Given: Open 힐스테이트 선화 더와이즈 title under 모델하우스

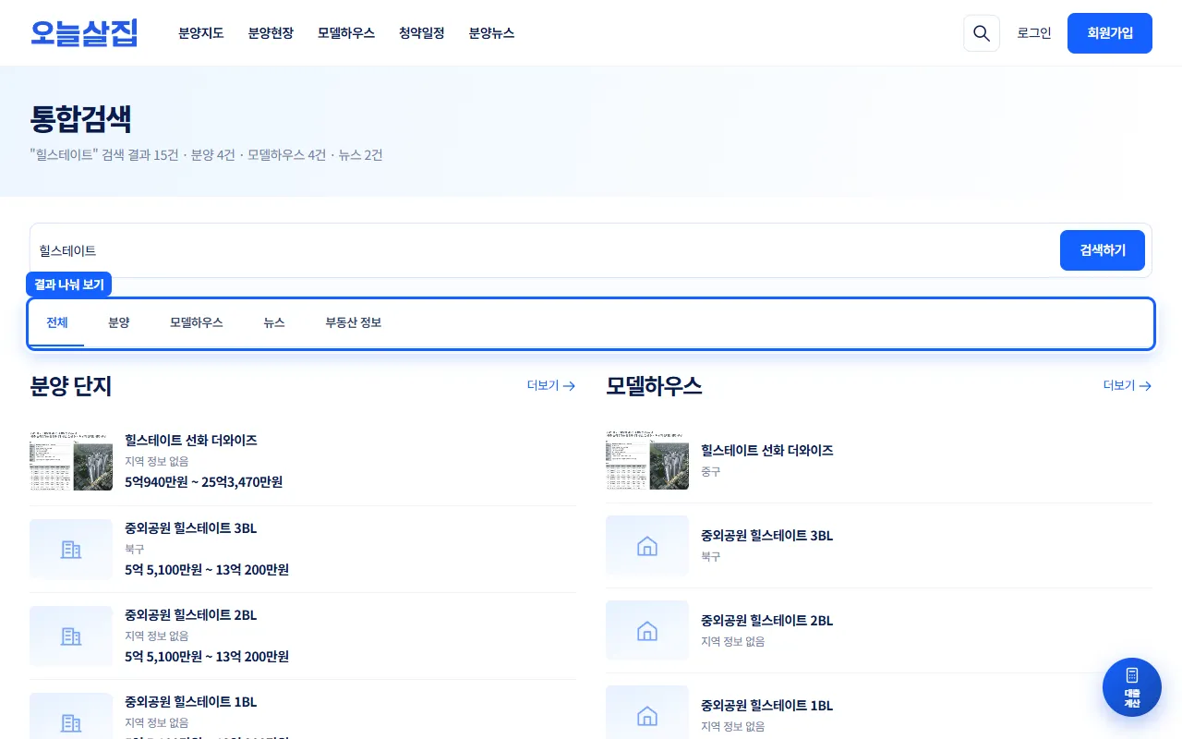Looking at the screenshot, I should click(767, 451).
